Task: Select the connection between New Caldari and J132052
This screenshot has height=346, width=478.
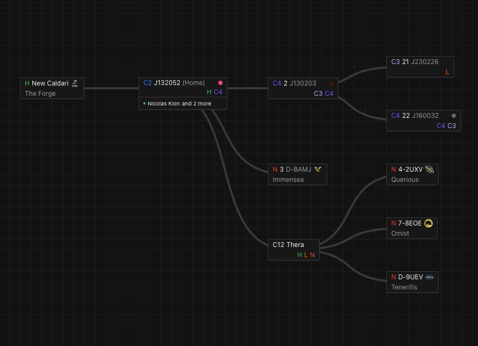Action: pos(111,88)
